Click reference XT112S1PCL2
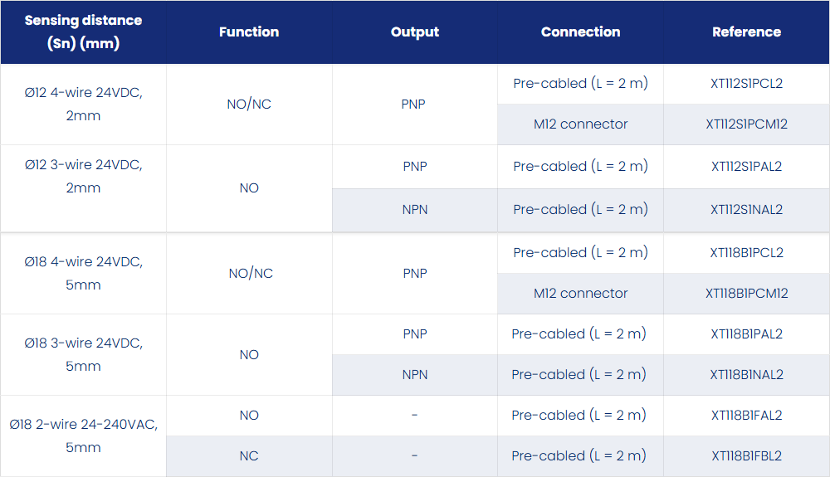 point(746,84)
